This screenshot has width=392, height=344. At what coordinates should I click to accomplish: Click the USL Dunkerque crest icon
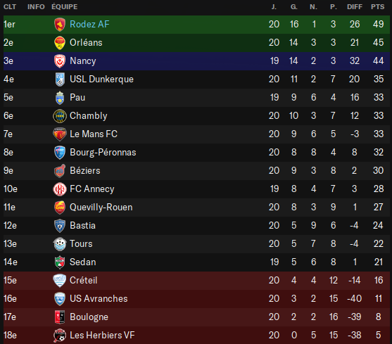pyautogui.click(x=60, y=79)
